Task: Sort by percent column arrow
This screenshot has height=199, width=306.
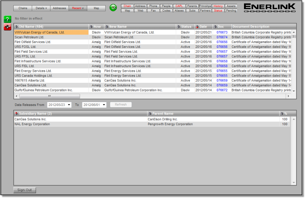Action: point(282,114)
